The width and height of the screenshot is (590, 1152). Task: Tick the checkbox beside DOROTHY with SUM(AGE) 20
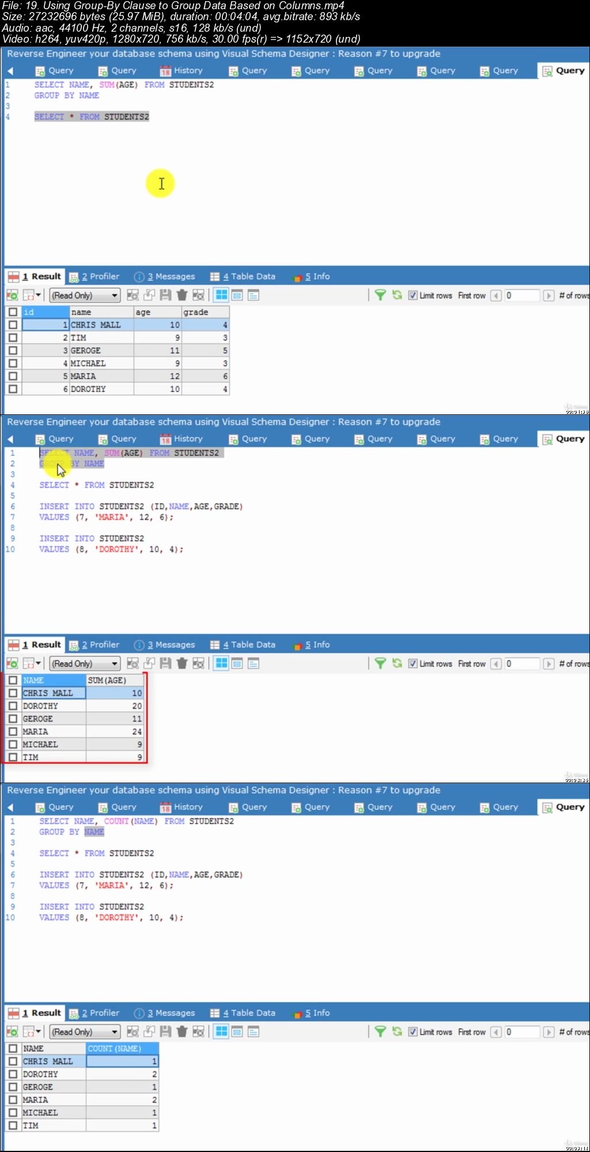click(x=13, y=706)
